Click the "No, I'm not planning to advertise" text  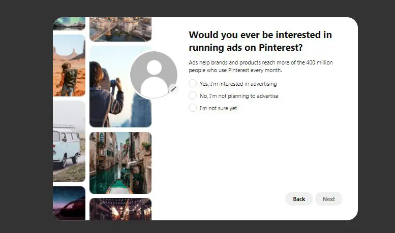click(239, 96)
